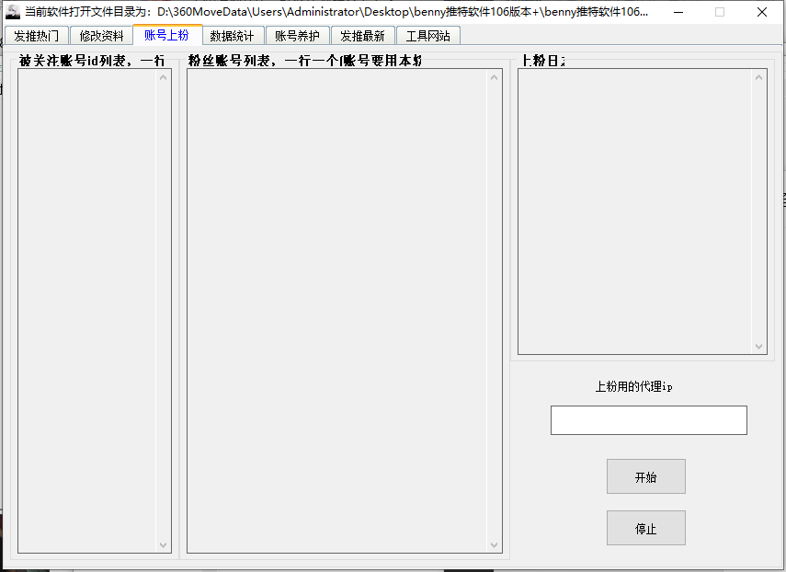This screenshot has width=786, height=572.
Task: Click down arrow of 上粉日志 scrollbar
Action: click(x=759, y=347)
